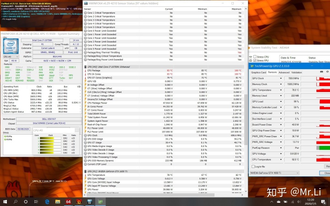Click GPU-Z refresh icon

click(x=327, y=72)
